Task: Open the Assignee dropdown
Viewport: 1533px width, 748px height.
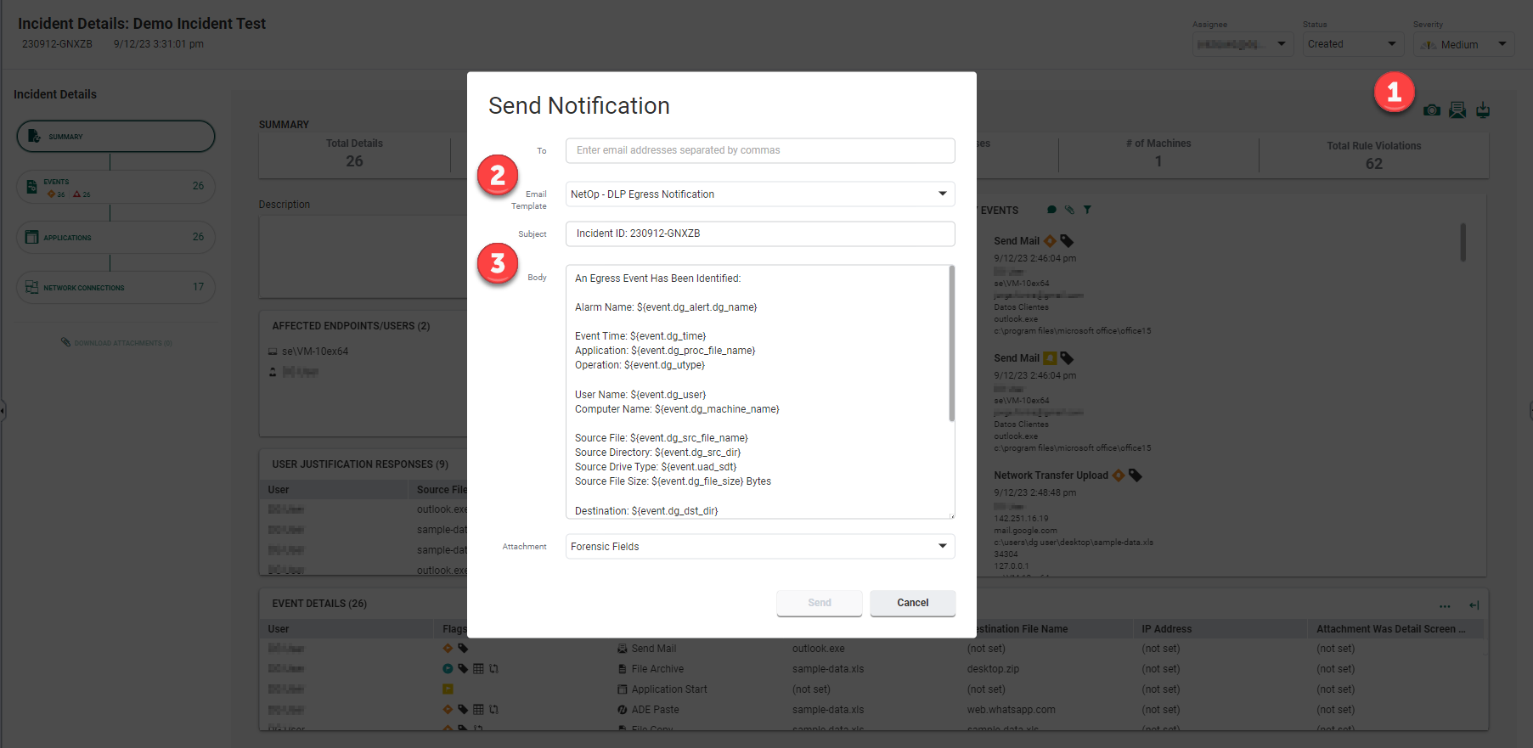Action: click(1242, 44)
